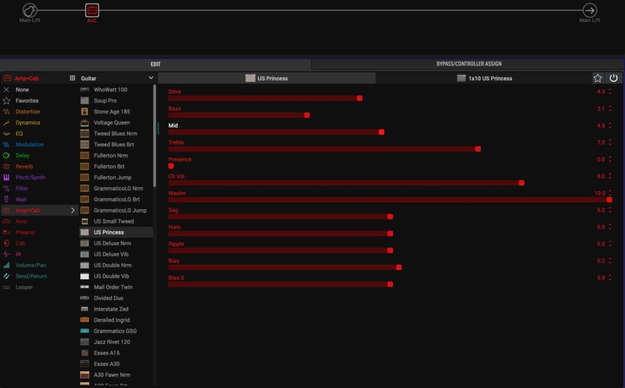Select the A+C amp block in signal path
This screenshot has height=388, width=625.
coord(92,10)
